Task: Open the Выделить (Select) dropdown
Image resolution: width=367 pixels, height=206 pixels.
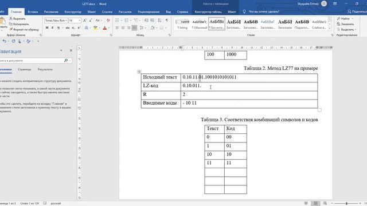Action: point(346,30)
